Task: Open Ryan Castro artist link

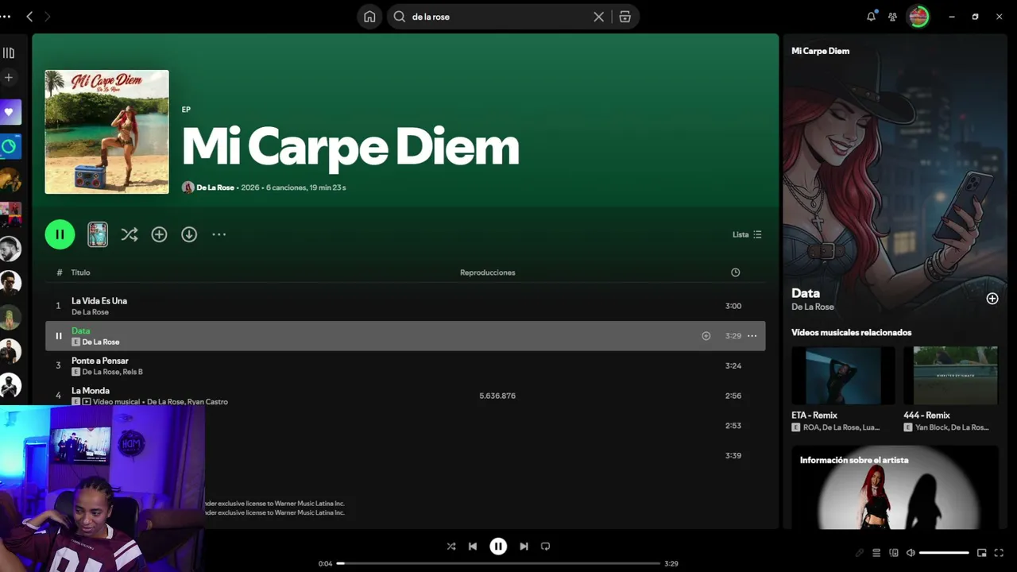Action: coord(208,402)
